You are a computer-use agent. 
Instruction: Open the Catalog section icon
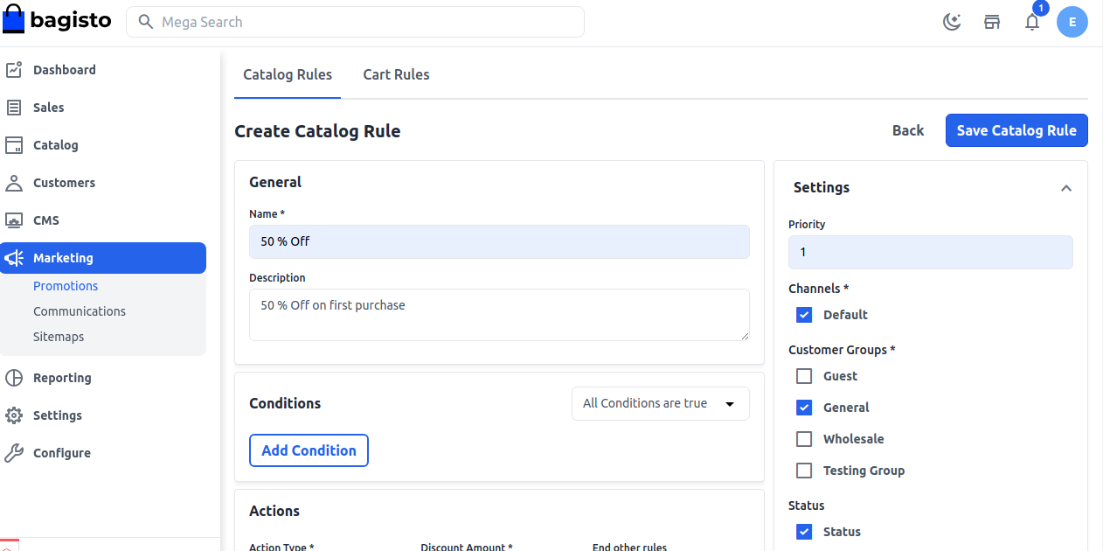[15, 144]
